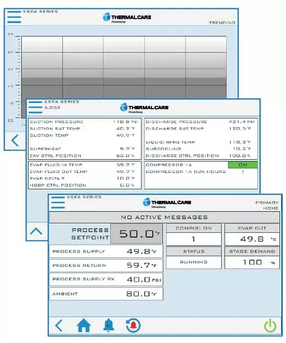286x343 pixels.
Task: Open alarm history red bell icon
Action: pyautogui.click(x=133, y=325)
